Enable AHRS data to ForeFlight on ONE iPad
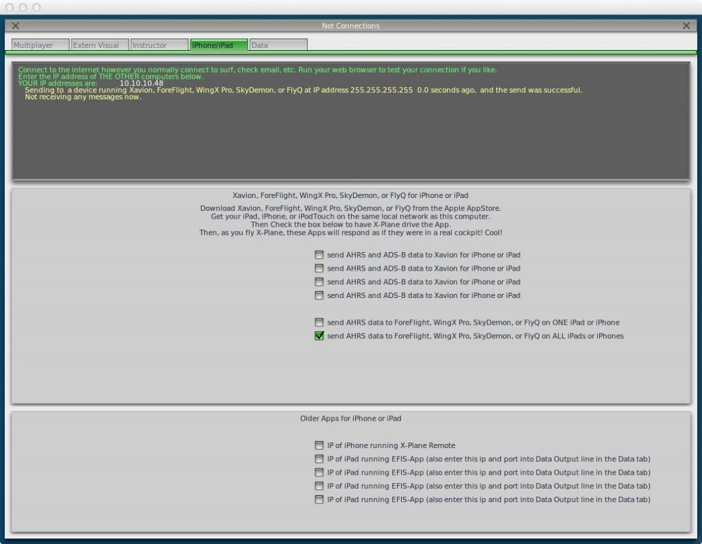This screenshot has height=544, width=702. click(x=319, y=322)
